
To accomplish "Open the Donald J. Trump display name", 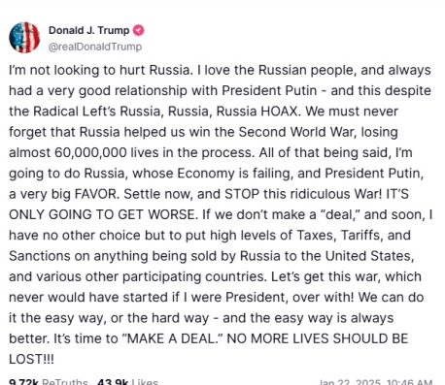I will coord(89,30).
